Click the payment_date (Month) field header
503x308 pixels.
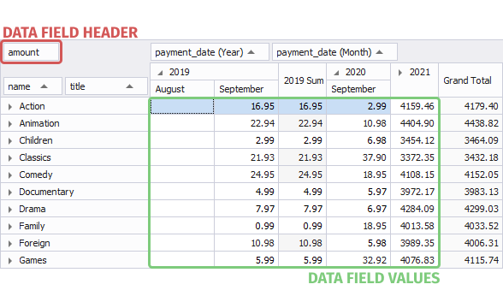[x=334, y=52]
